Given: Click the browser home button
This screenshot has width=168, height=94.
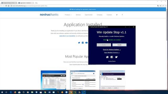Looking at the screenshot, I should point(9,6).
